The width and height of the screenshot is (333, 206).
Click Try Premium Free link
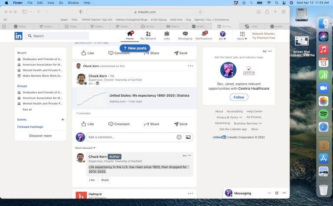264,38
